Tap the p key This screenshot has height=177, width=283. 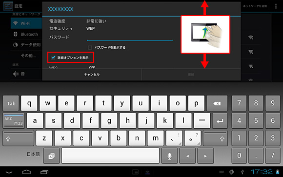coord(196,103)
